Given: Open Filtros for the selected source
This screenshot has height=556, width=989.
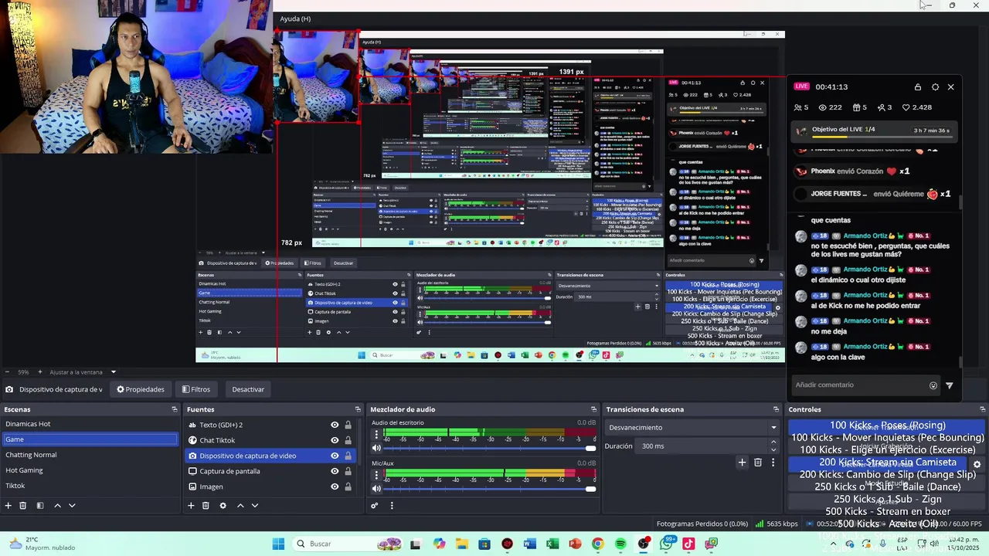Looking at the screenshot, I should click(196, 389).
